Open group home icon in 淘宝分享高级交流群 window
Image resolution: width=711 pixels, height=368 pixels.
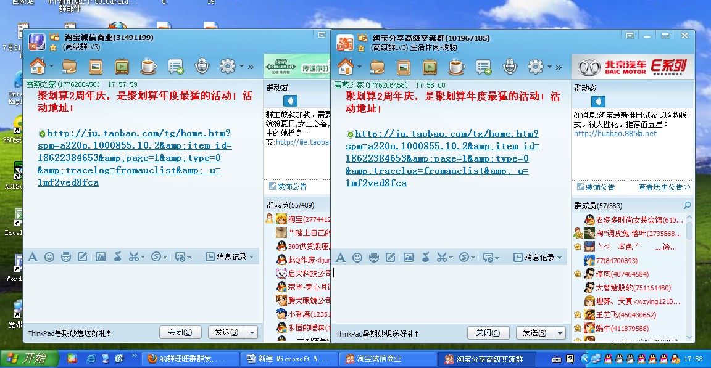pos(346,67)
